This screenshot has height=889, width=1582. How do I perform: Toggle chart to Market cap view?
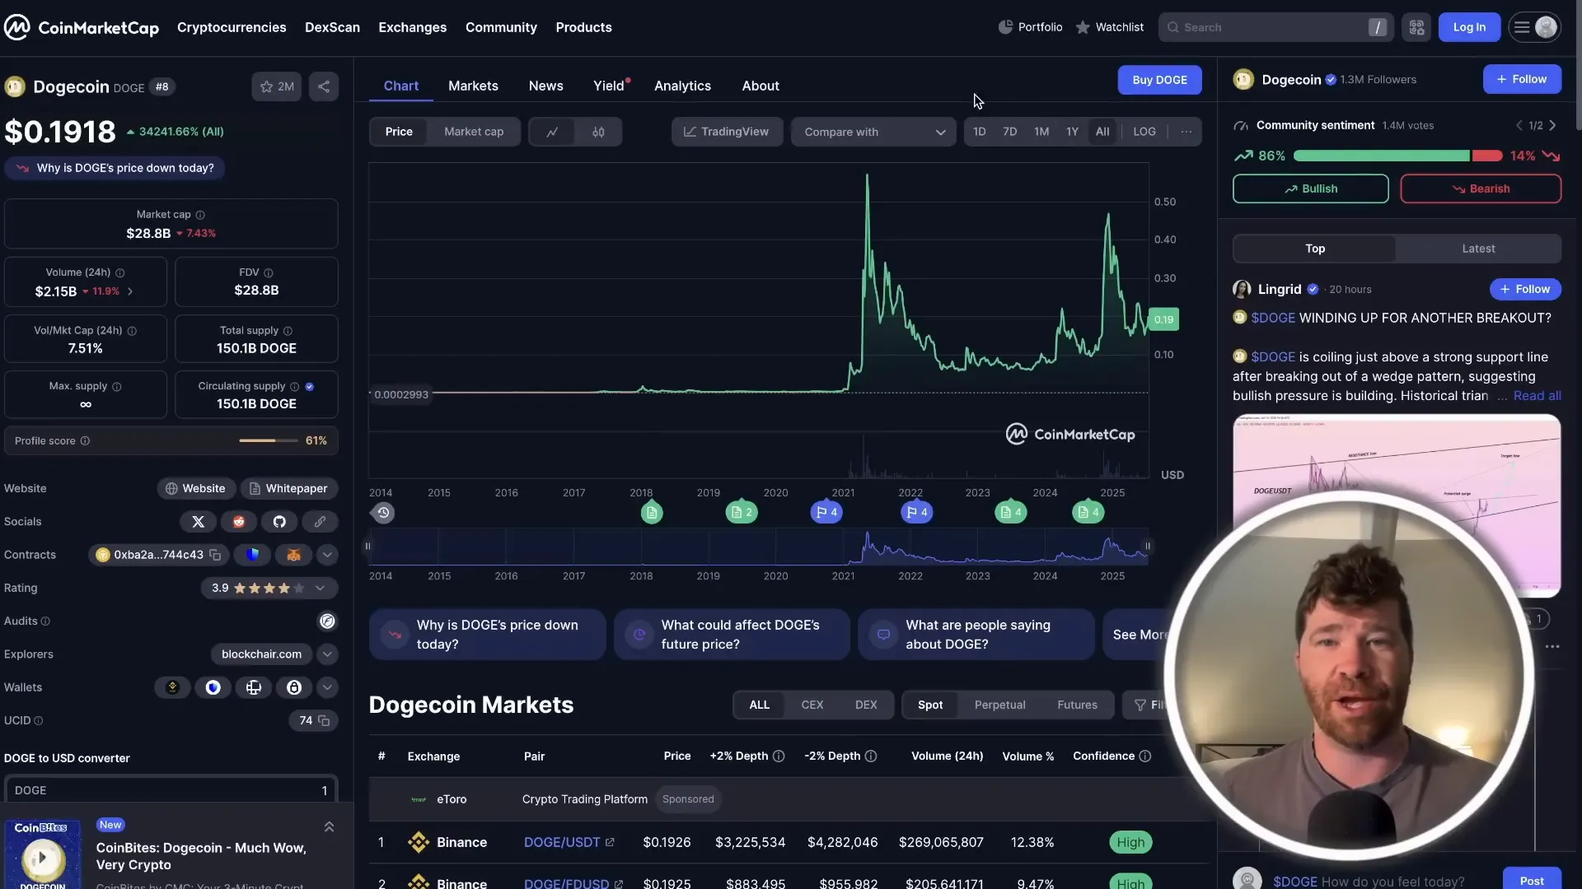pos(474,132)
